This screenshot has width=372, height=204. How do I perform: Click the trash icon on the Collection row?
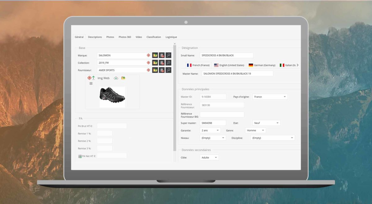pos(162,63)
